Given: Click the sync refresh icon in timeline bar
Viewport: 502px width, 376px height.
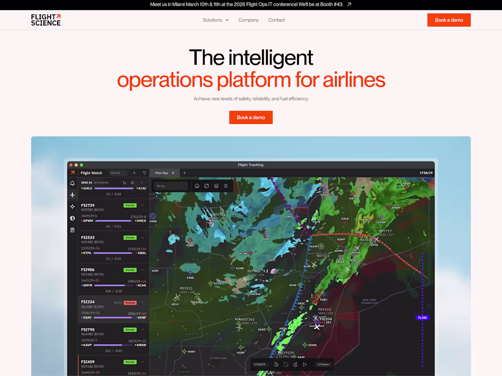Looking at the screenshot, I should click(x=286, y=365).
